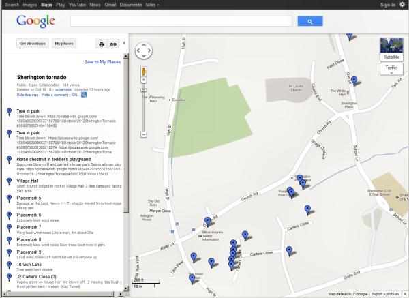Image resolution: width=409 pixels, height=298 pixels.
Task: Select Placemark 9 in the list
Action: (29, 252)
